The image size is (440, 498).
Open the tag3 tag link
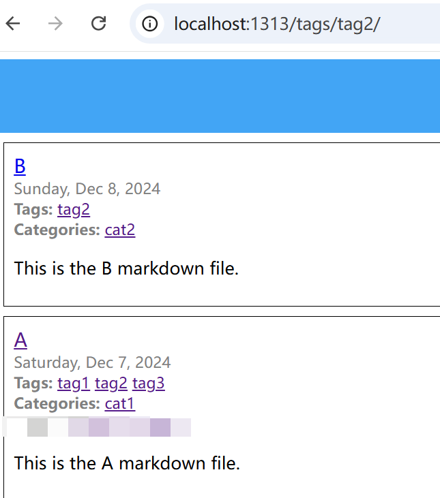[x=149, y=384]
